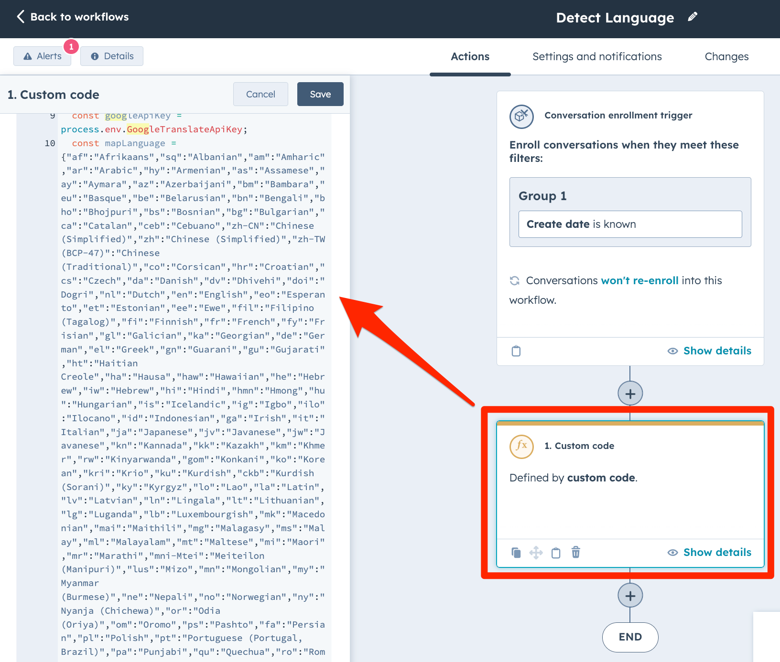The image size is (780, 662).
Task: Delete the Custom code action via trash icon
Action: [x=576, y=553]
